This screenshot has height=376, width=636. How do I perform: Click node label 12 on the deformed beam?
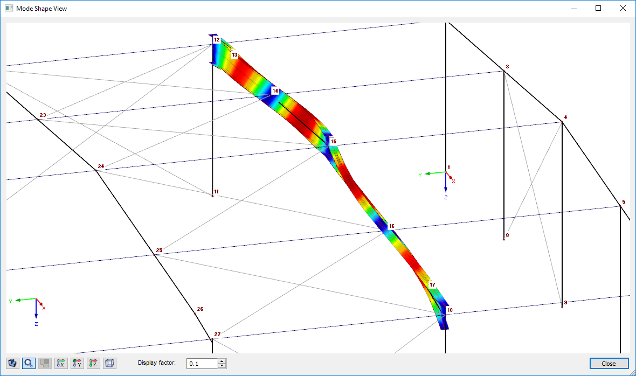[x=217, y=39]
